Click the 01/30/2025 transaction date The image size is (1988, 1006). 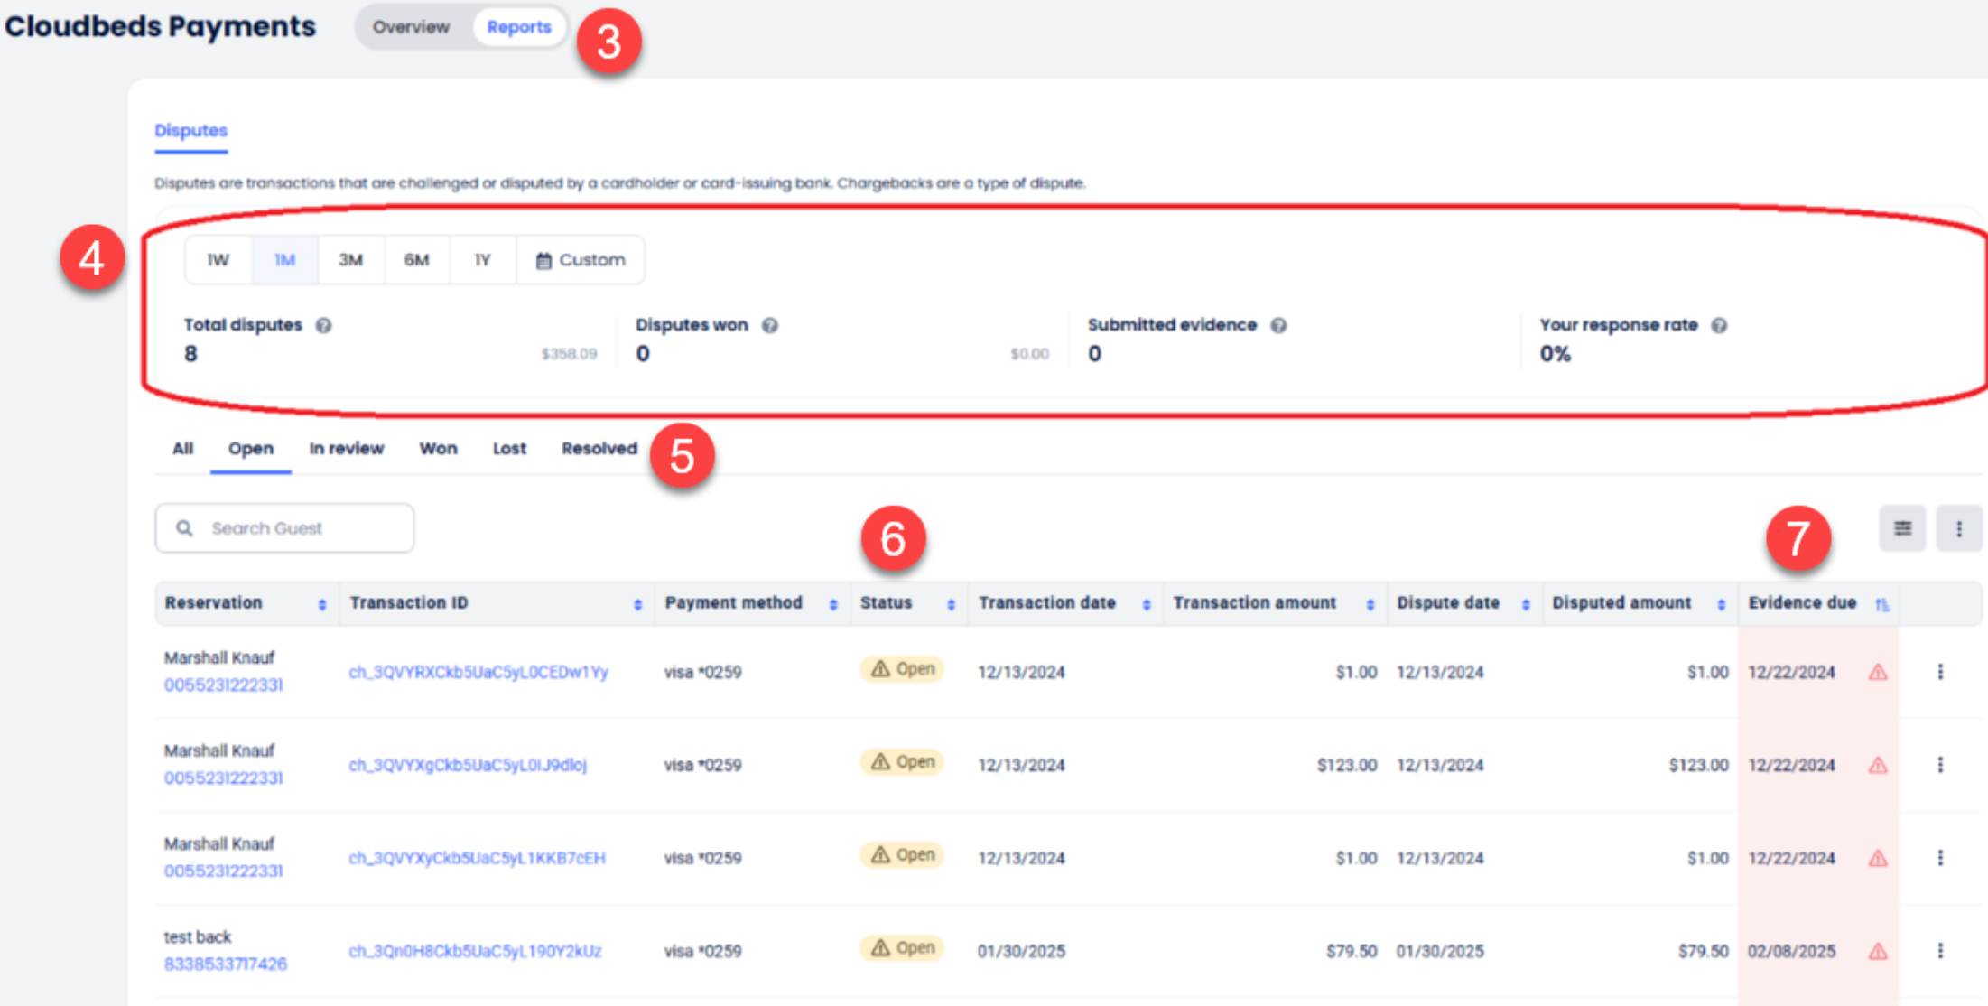1021,952
